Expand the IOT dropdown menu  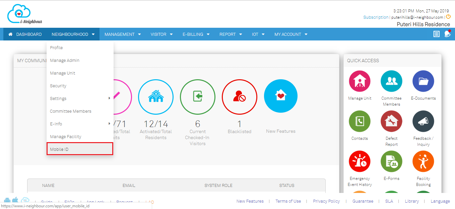(258, 34)
